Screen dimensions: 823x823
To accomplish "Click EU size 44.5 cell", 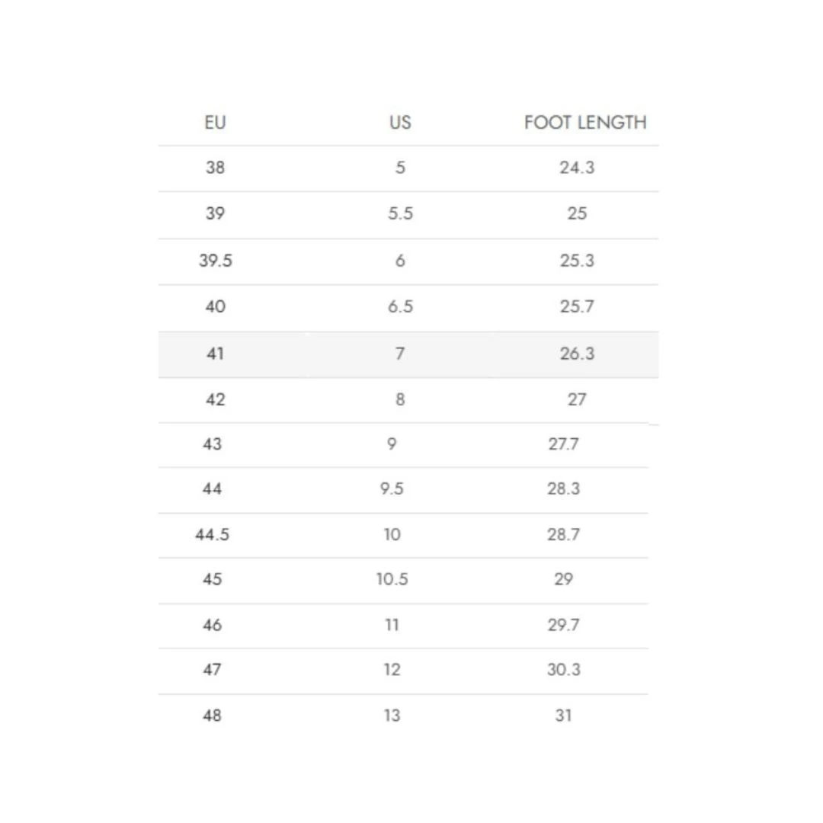I will [x=212, y=534].
